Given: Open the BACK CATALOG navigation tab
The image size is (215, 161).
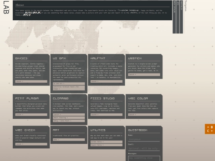Looking at the screenshot, I should tap(174, 17).
